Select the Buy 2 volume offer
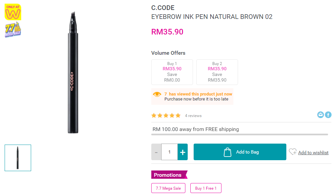The width and height of the screenshot is (335, 196). point(217,72)
